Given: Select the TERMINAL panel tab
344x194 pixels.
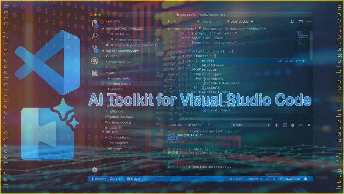Looking at the screenshot, I should tap(194, 125).
